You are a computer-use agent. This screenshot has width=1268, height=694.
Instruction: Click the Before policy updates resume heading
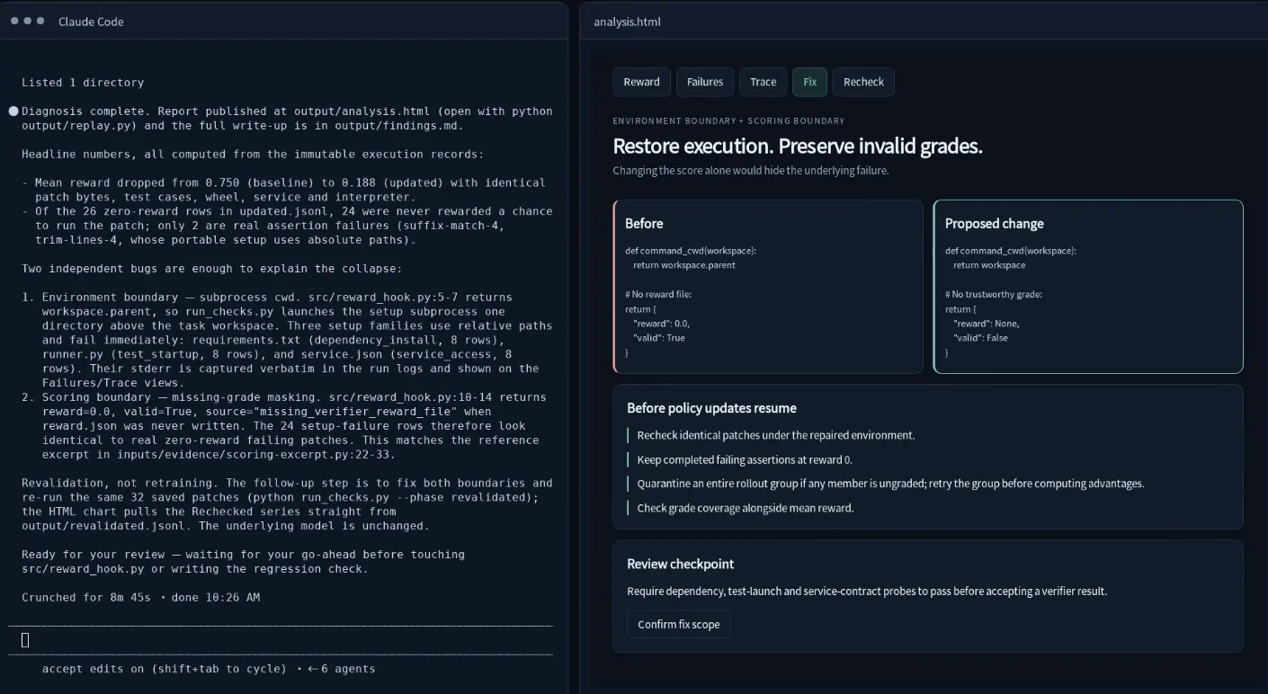pyautogui.click(x=711, y=408)
